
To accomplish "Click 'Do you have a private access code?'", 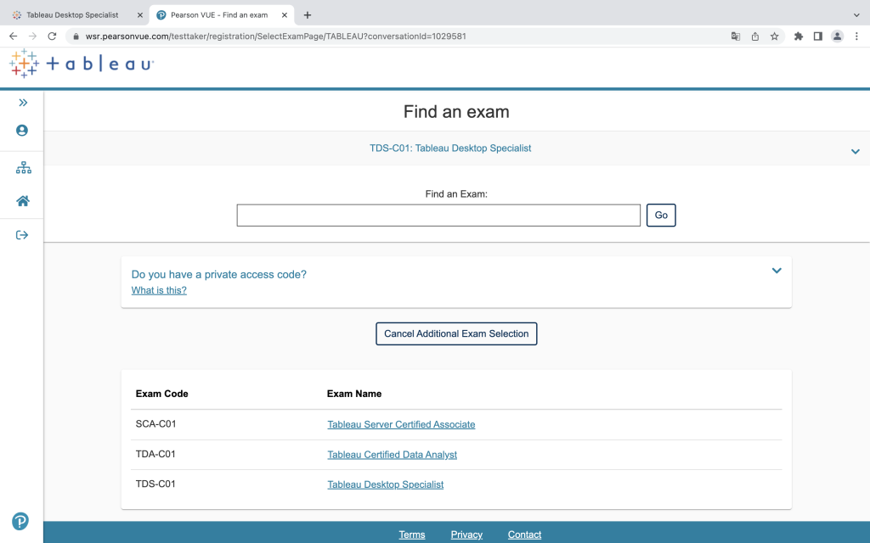I will pos(218,274).
